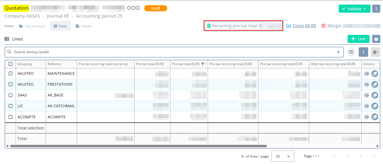Open the Costs €0.00 link
Screen dimensions: 383x164
(x=301, y=26)
